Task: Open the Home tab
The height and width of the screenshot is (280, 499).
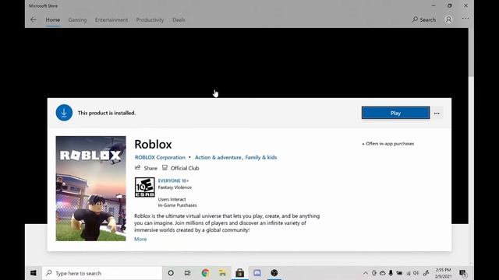Action: click(x=53, y=19)
